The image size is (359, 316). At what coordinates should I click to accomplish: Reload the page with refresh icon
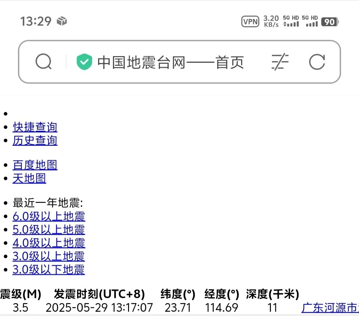point(316,62)
